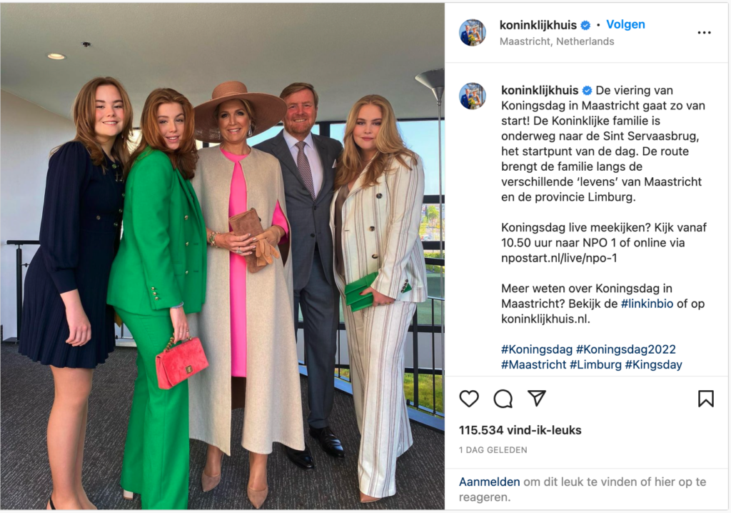731x513 pixels.
Task: Follow the account via Volgen
Action: pyautogui.click(x=625, y=24)
